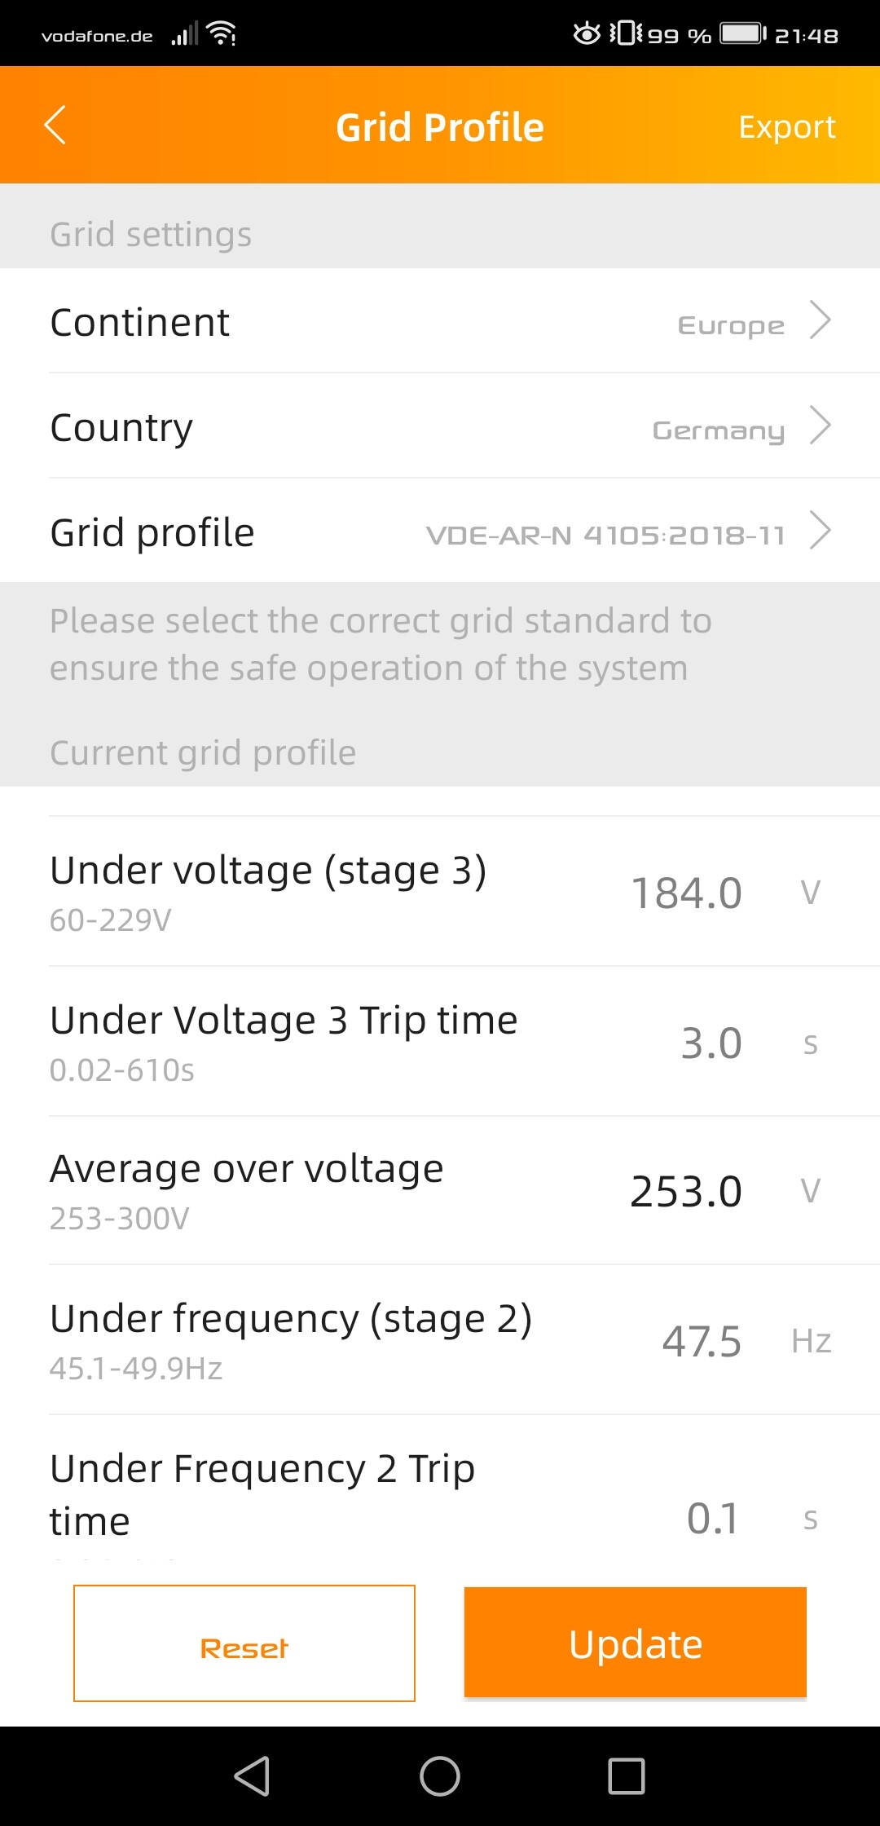Viewport: 880px width, 1826px height.
Task: Select the Grid profile row label
Action: coord(152,532)
